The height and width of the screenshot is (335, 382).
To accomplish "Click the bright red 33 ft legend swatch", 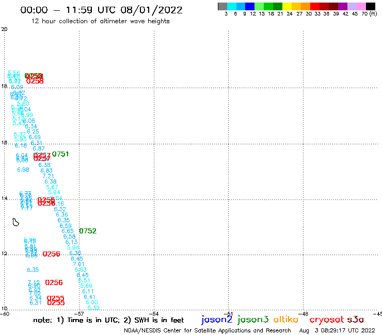I will 315,7.
